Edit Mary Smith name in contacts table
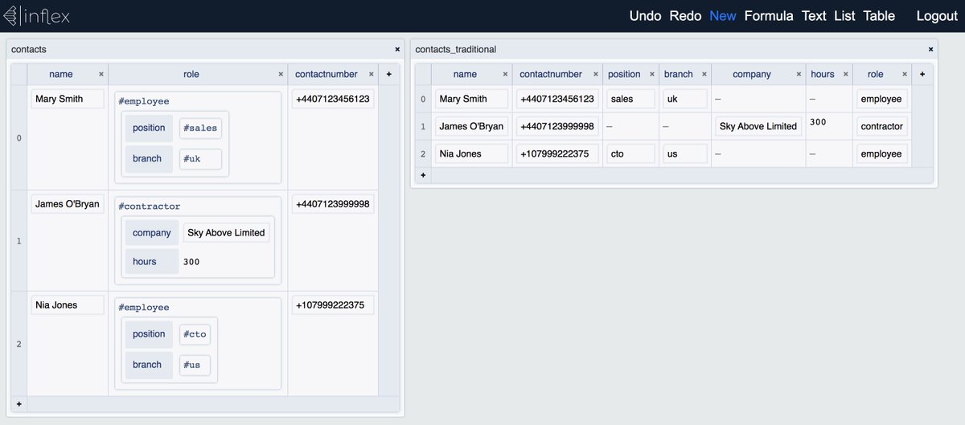Screen dimensions: 965x425 [68, 99]
